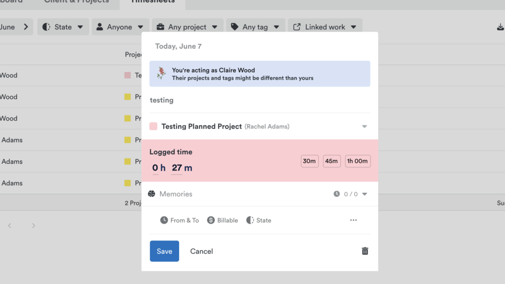505x284 pixels.
Task: Click the previous page arrow at bottom left
Action: pyautogui.click(x=10, y=226)
